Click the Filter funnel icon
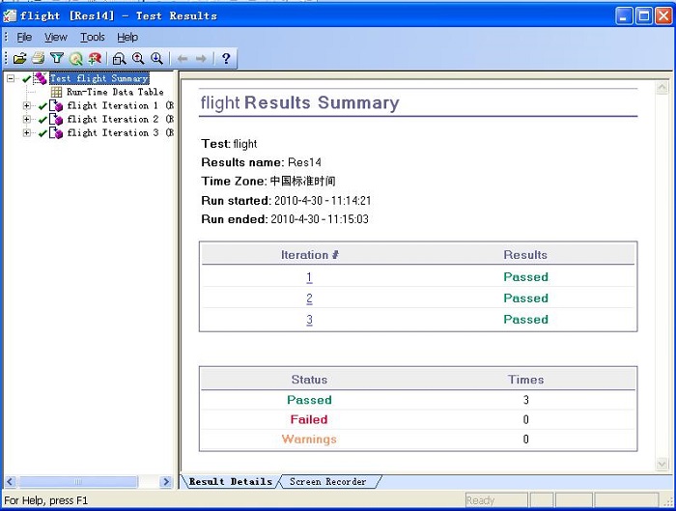This screenshot has width=676, height=511. (x=57, y=59)
